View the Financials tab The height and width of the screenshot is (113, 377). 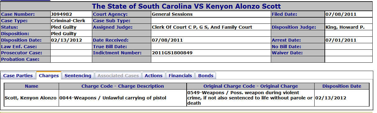(180, 76)
